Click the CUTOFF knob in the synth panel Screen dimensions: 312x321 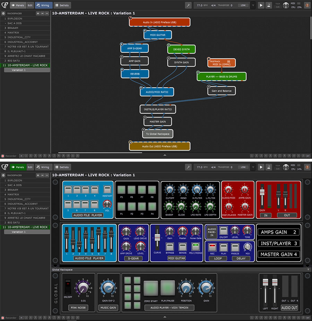click(x=170, y=190)
